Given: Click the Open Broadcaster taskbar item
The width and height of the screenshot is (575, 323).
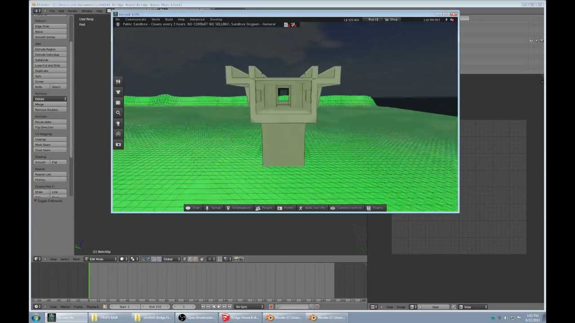Looking at the screenshot, I should [x=196, y=318].
